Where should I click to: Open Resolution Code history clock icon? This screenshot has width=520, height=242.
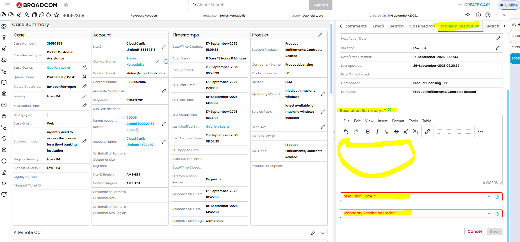click(497, 197)
